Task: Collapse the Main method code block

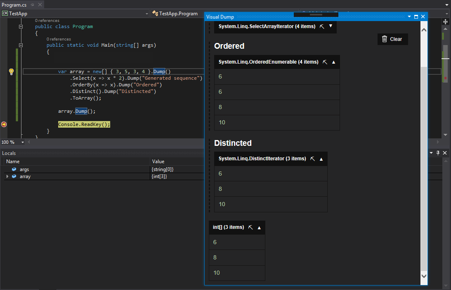Action: coord(21,45)
